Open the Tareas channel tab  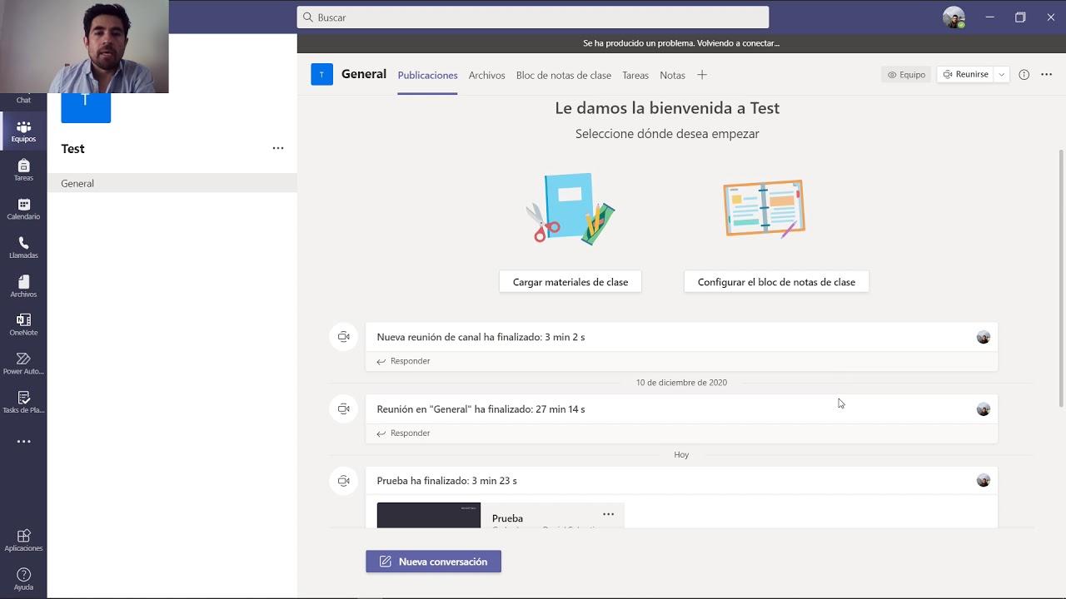pos(635,75)
